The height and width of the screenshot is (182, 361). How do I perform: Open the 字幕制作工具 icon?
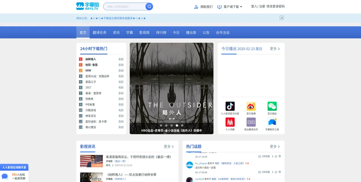coord(272,122)
